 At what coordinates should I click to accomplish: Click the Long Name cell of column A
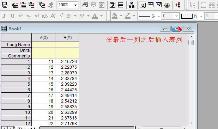pyautogui.click(x=43, y=45)
